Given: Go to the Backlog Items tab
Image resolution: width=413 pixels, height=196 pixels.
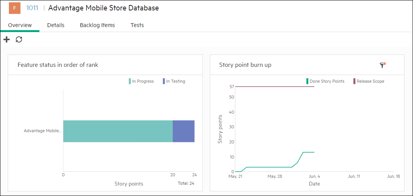Looking at the screenshot, I should (97, 25).
